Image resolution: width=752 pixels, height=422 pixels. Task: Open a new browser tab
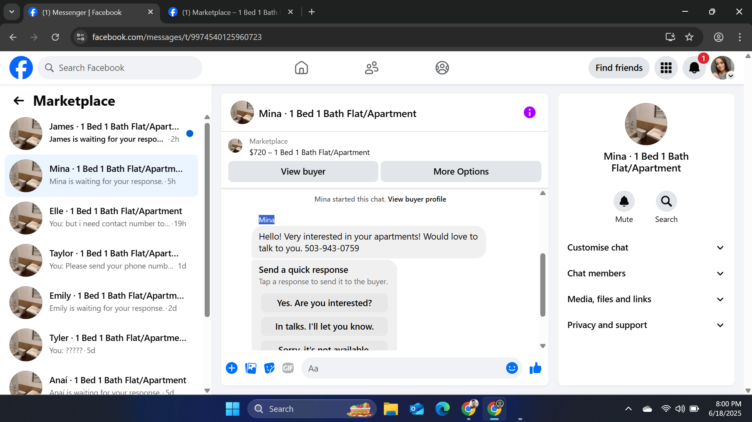click(x=312, y=12)
